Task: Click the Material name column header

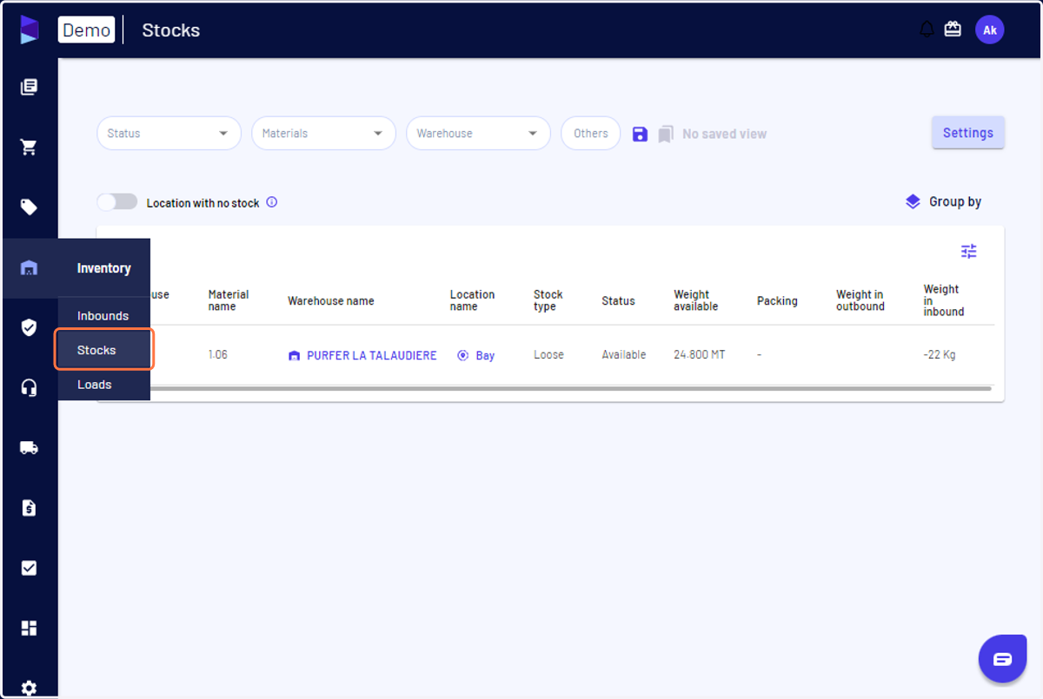Action: 229,300
